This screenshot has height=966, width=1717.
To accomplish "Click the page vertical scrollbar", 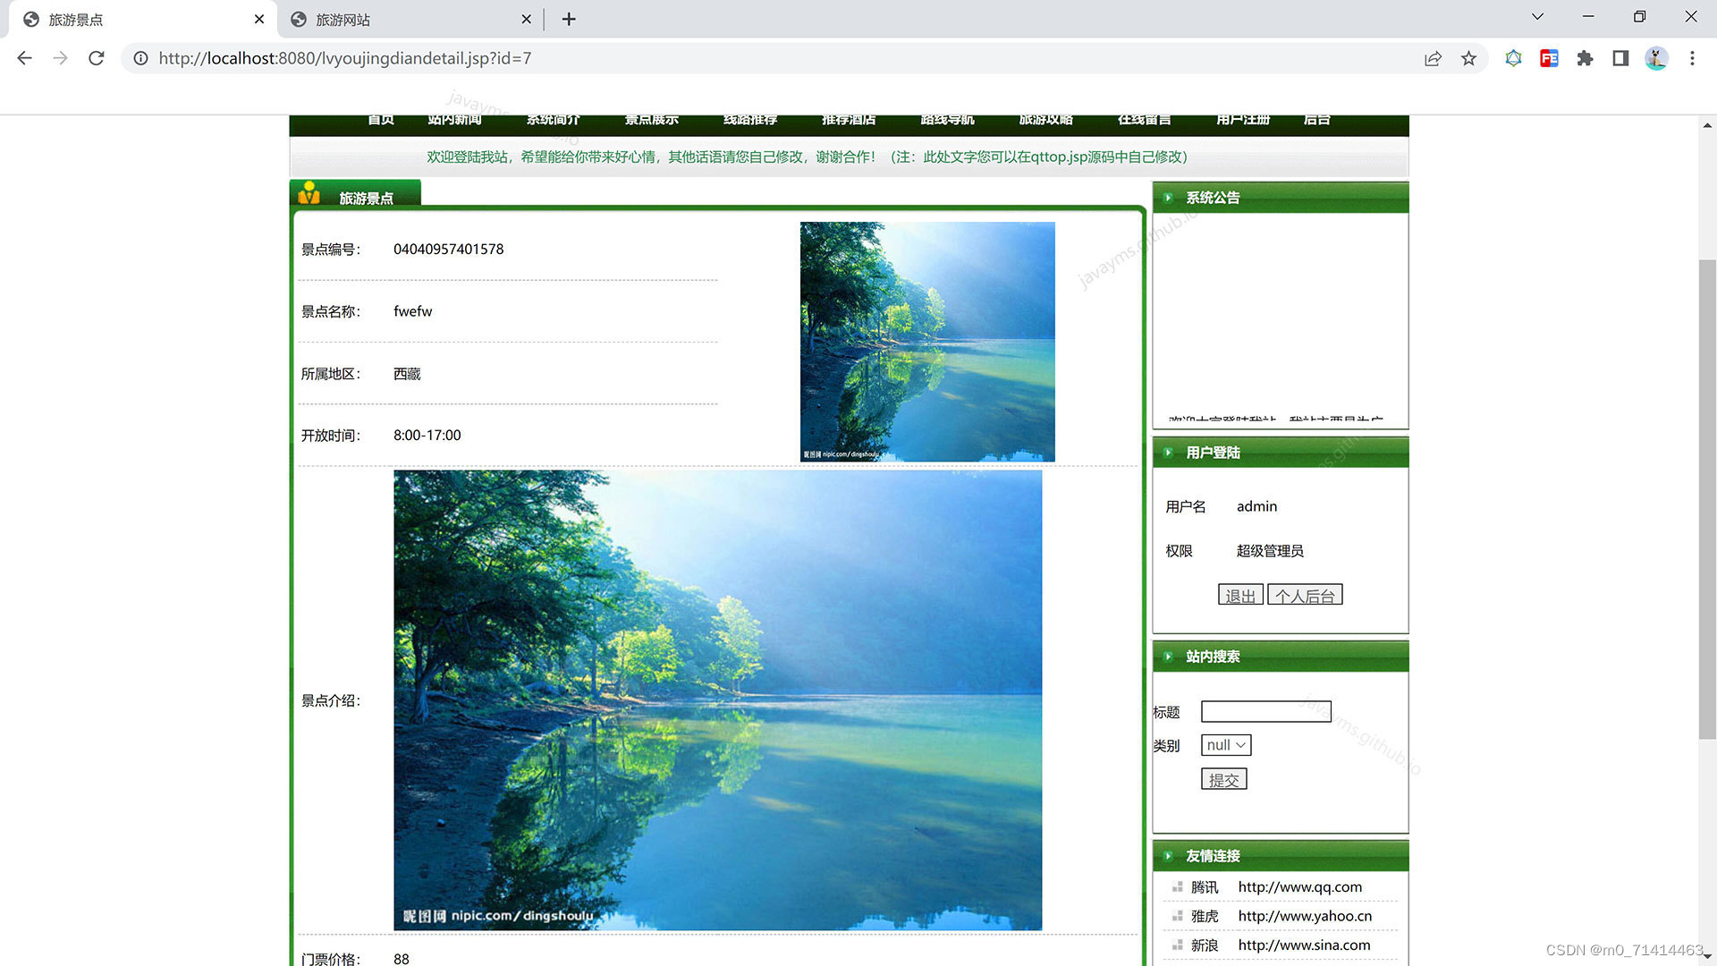I will click(x=1707, y=499).
